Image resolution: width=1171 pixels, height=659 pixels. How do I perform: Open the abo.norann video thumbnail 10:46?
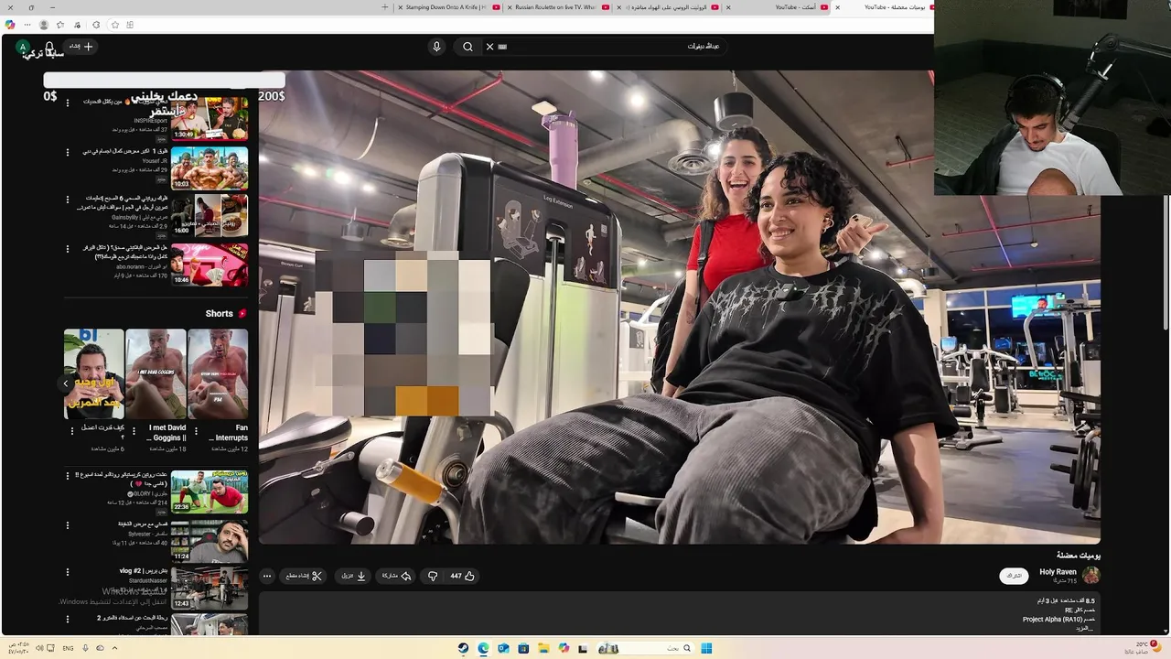209,265
